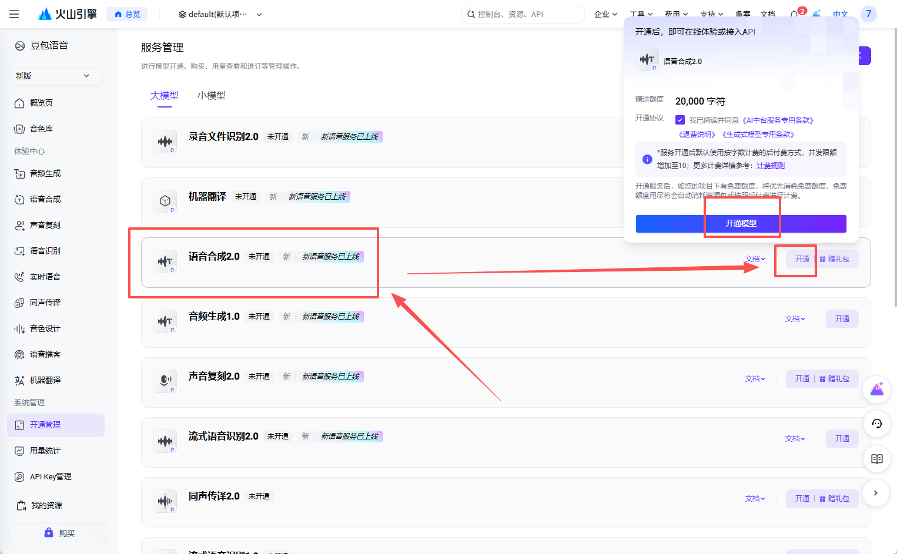Click the floating customer service headset icon

[877, 424]
